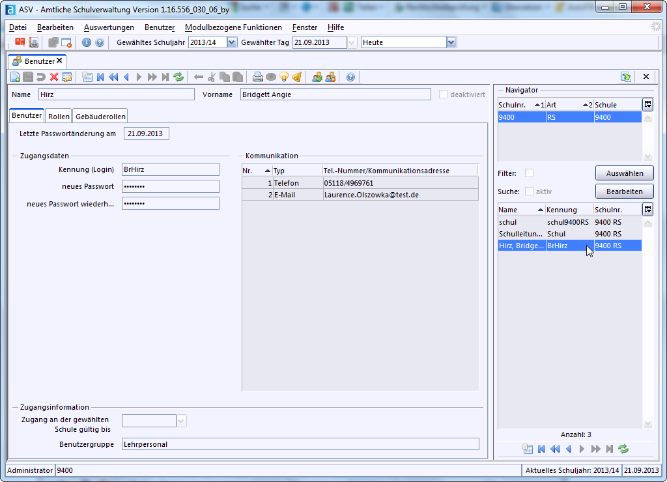Jump to first record in user toolbar
Screen dimensions: 667x482
(x=100, y=77)
